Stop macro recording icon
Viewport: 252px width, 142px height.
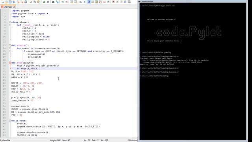click(117, 2)
